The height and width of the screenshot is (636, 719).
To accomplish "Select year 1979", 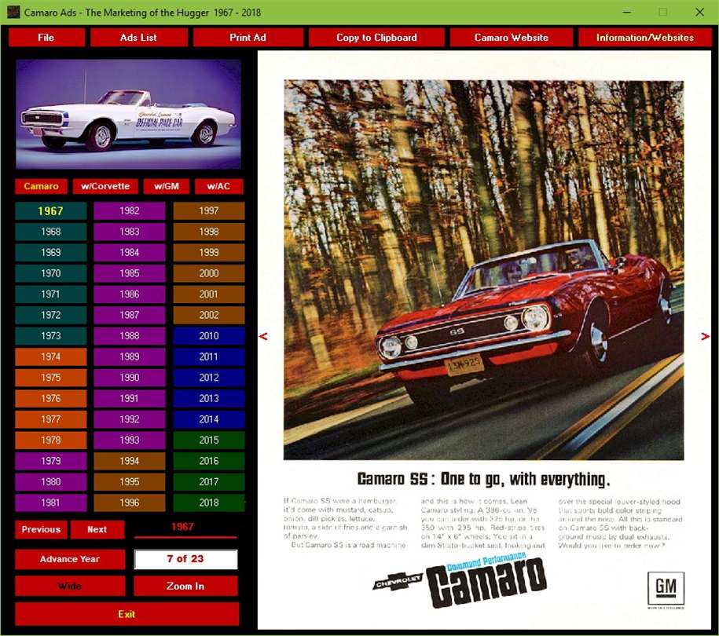I will tap(51, 461).
